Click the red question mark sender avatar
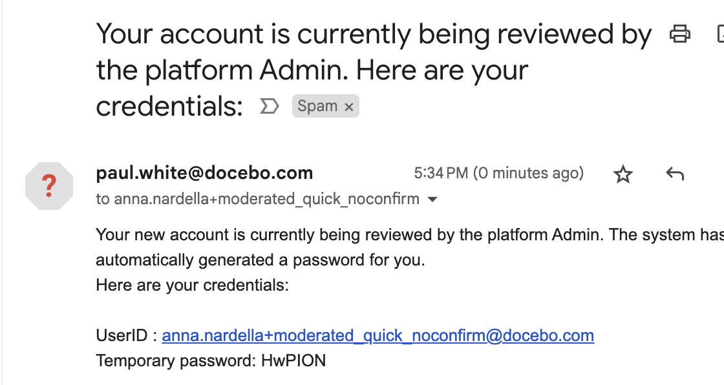This screenshot has height=385, width=724. [49, 186]
